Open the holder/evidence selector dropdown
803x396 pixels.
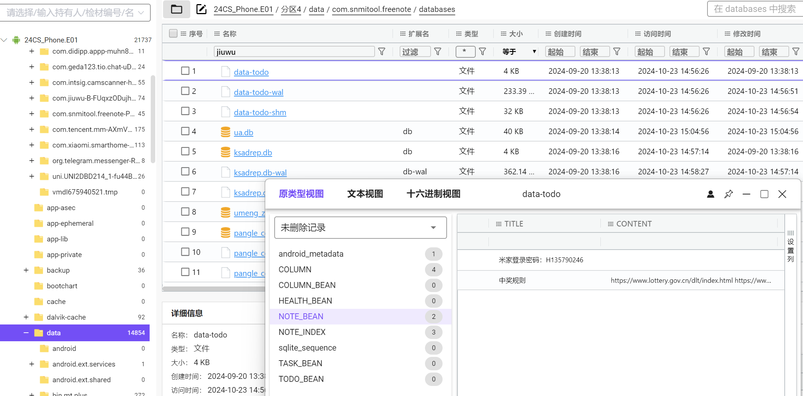pos(75,13)
